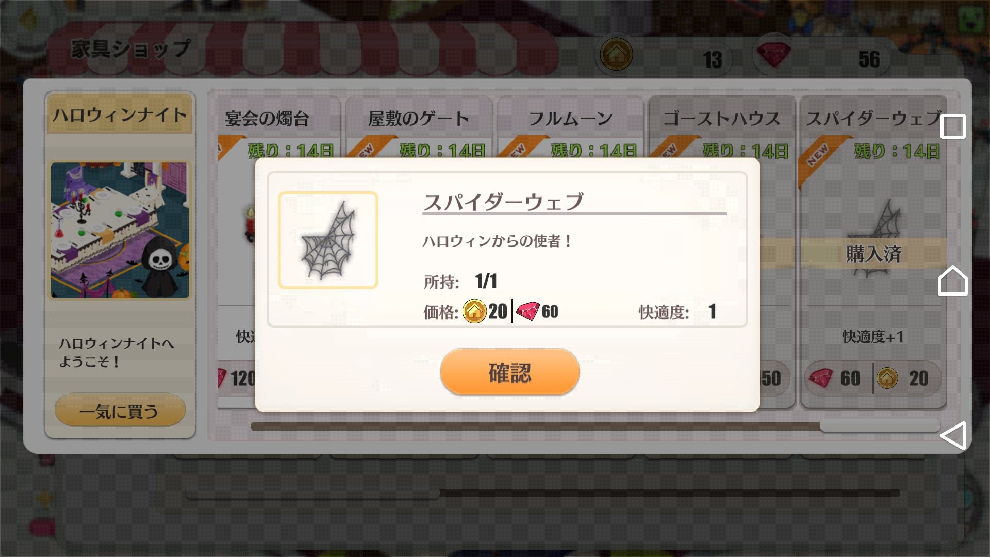Screen dimensions: 990x557
Task: Tap the gold house coin icon in header
Action: [x=616, y=54]
